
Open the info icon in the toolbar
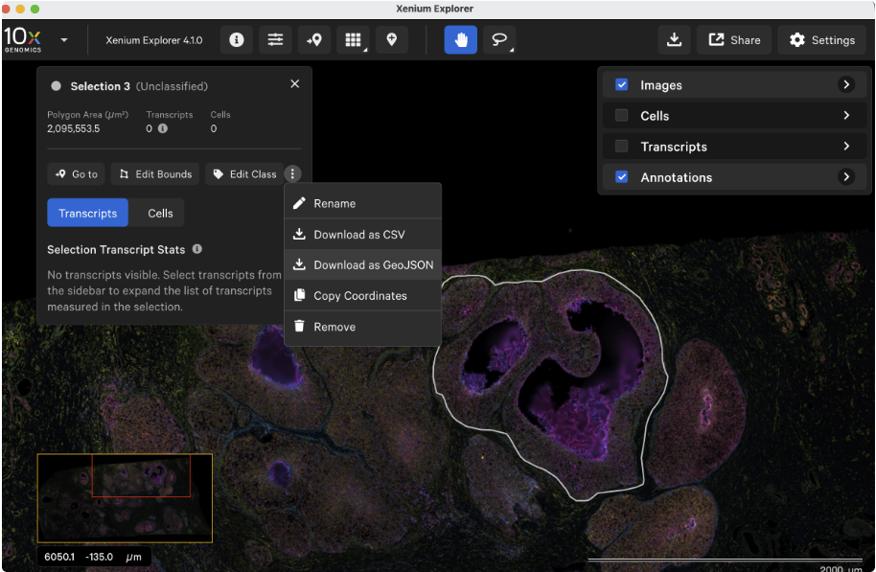pos(237,39)
